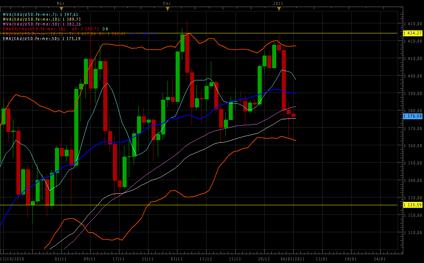Screen dimensions: 424x263
Task: Click the 17/11 date axis label
Action: pyautogui.click(x=118, y=259)
